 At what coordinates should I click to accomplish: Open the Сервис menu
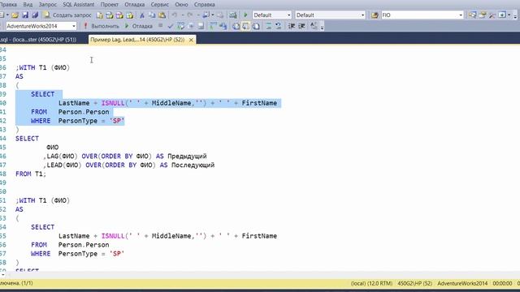coord(159,4)
